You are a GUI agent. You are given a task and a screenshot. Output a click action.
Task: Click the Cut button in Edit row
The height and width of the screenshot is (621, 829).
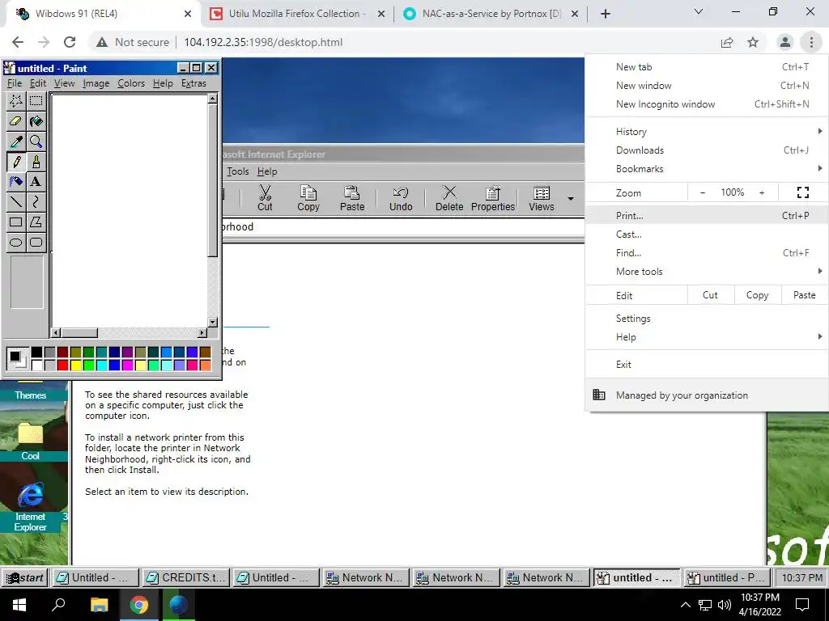[x=710, y=295]
